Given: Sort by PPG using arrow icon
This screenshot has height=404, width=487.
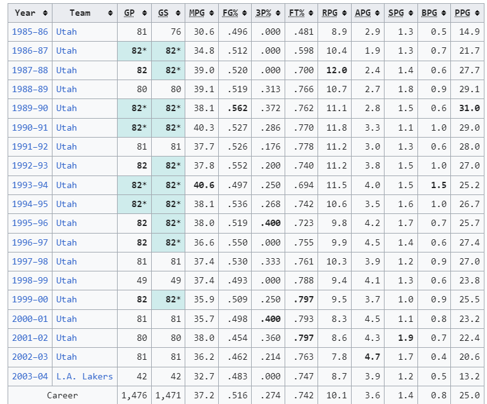Looking at the screenshot, I should [477, 13].
